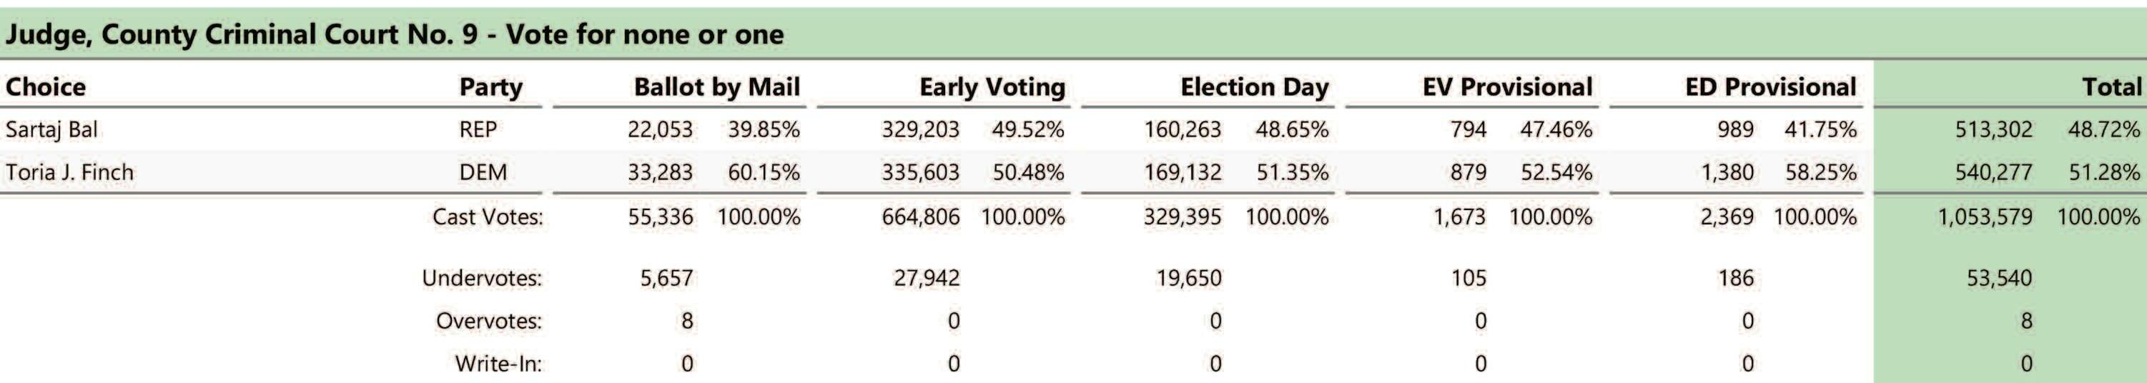Click the Election Day column header
2147x383 pixels.
(x=1254, y=86)
